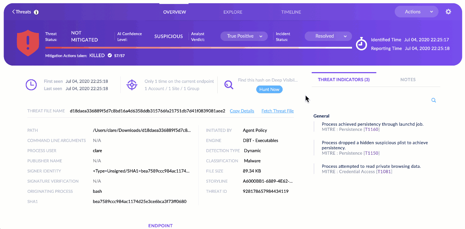Click the clock icon beside First seen
This screenshot has height=229, width=465.
point(31,85)
